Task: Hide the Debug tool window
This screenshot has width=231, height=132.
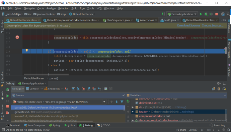Action: (224, 83)
